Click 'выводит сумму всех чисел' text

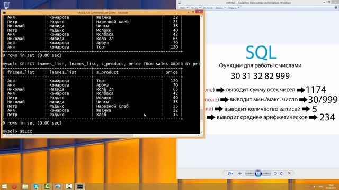tap(261, 90)
